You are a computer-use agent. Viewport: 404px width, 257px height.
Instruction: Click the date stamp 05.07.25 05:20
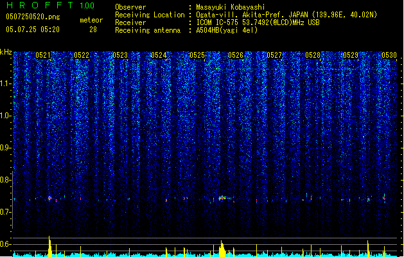(33, 30)
